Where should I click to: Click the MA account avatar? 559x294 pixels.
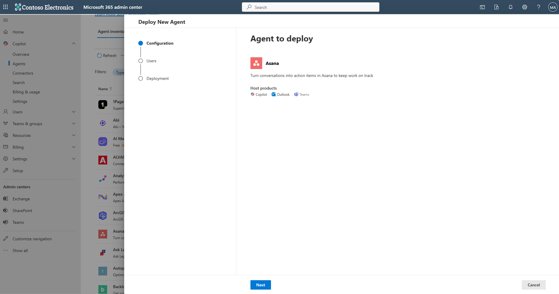pyautogui.click(x=553, y=7)
